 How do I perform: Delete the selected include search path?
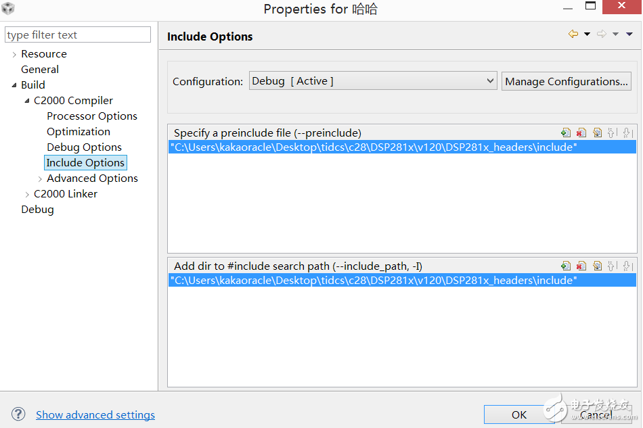tap(581, 266)
